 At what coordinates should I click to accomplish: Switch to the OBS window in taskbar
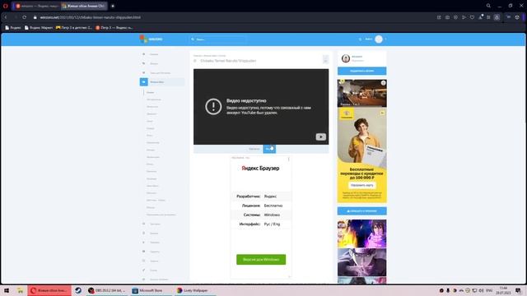pyautogui.click(x=107, y=290)
